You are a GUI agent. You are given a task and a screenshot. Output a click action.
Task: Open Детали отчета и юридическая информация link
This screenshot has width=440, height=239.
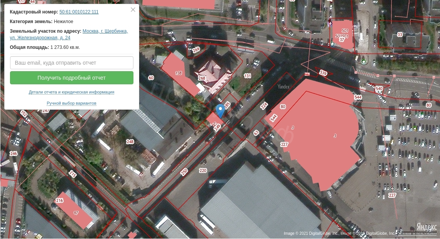(x=71, y=92)
